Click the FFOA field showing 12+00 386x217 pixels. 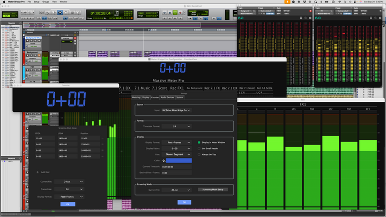click(x=45, y=138)
